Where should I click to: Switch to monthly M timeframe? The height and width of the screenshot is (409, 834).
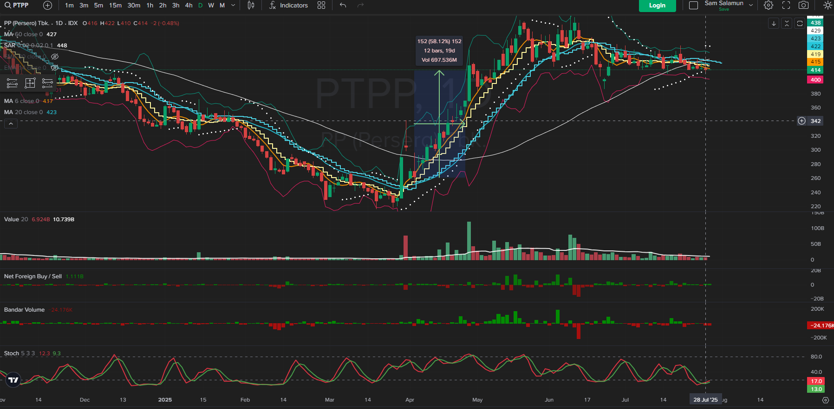(222, 5)
